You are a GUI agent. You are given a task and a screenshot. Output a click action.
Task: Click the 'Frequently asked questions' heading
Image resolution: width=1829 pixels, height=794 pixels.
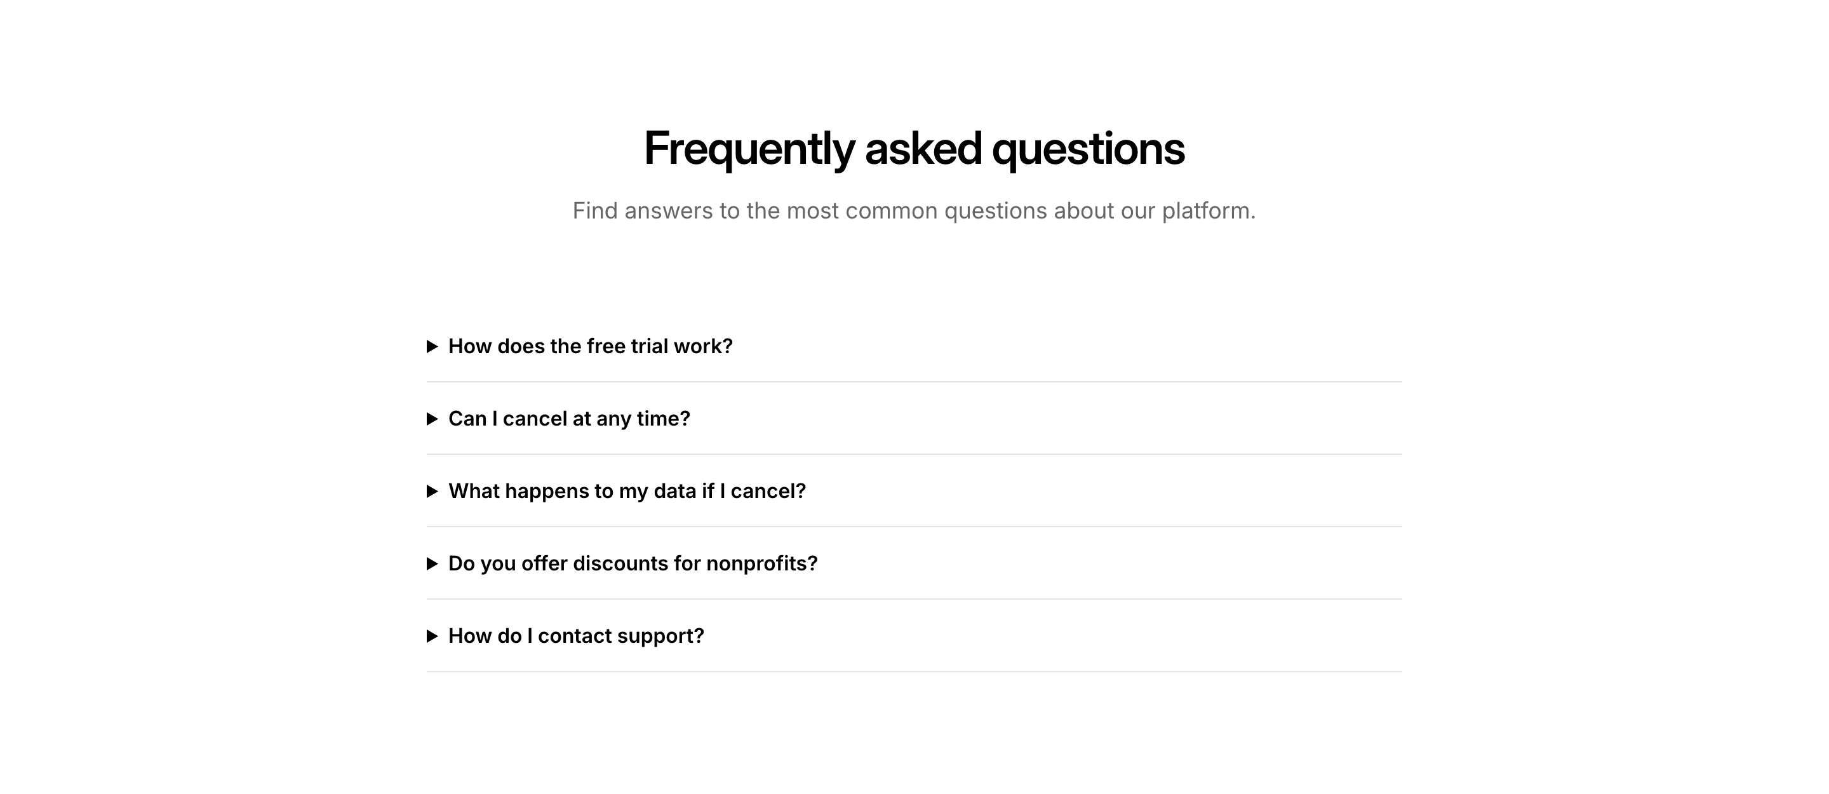914,149
